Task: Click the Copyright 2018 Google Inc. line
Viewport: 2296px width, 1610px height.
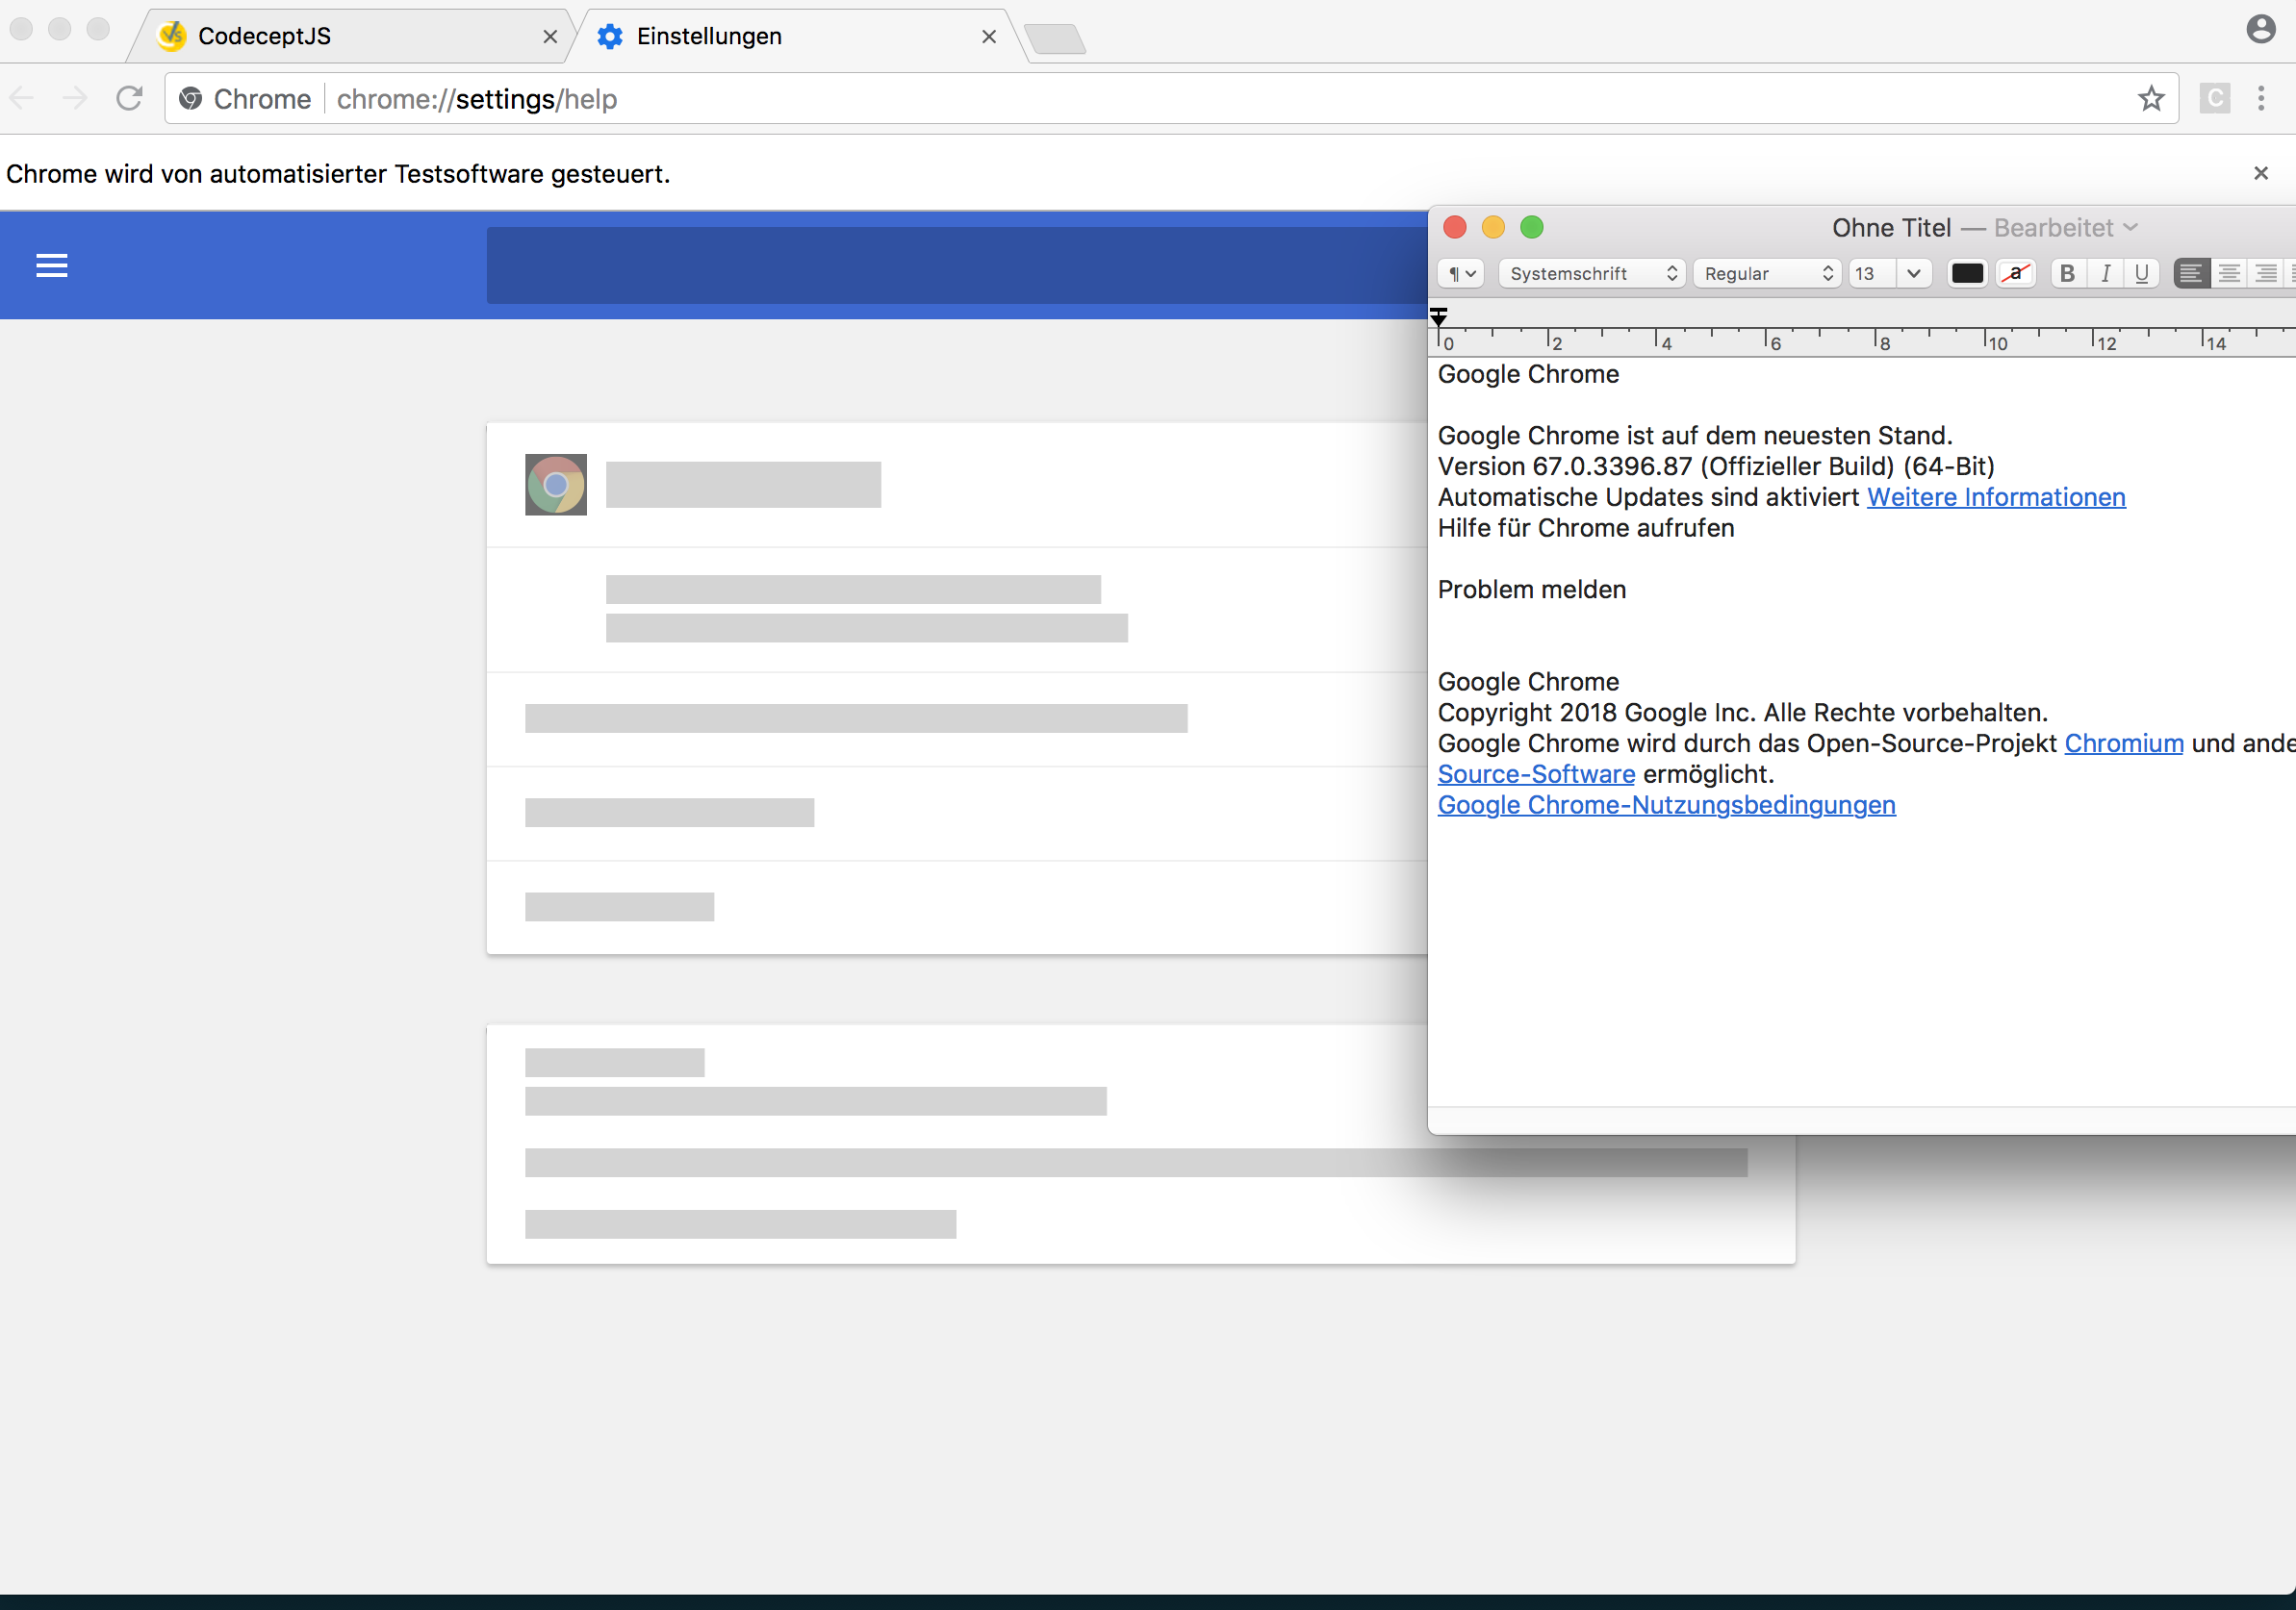Action: [1743, 713]
